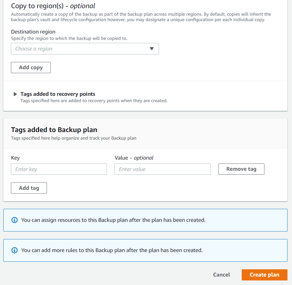Open the Choose a region dropdown

(x=85, y=49)
